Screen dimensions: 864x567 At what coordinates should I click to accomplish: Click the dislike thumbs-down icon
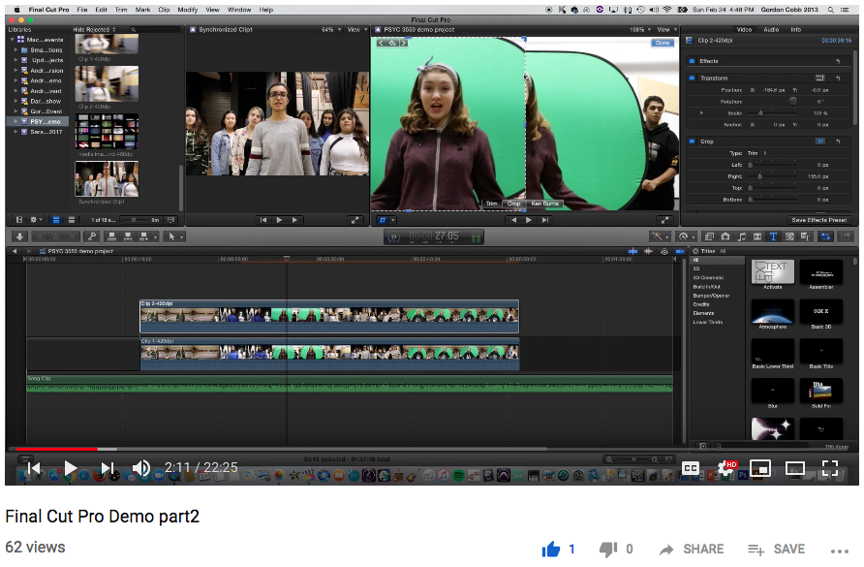click(x=608, y=550)
